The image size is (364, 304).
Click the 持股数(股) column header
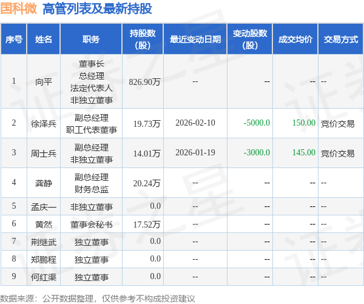tap(143, 39)
